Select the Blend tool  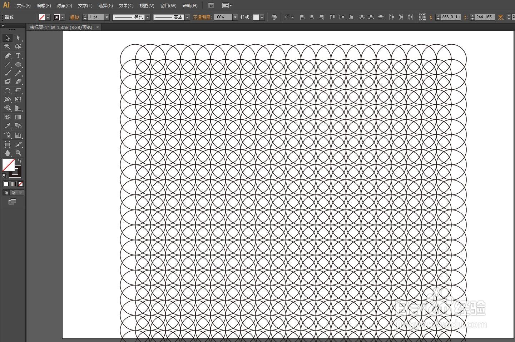(18, 126)
